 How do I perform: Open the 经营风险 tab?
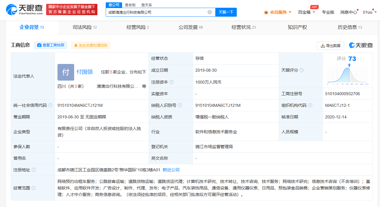138,27
